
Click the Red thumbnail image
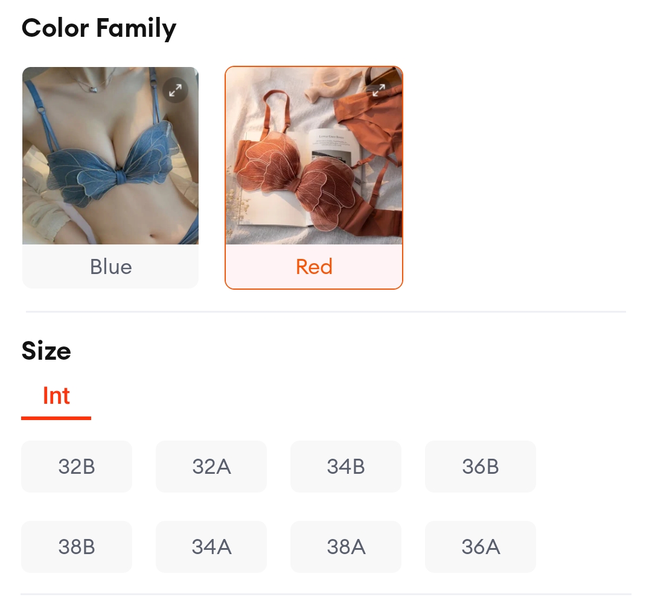(314, 156)
